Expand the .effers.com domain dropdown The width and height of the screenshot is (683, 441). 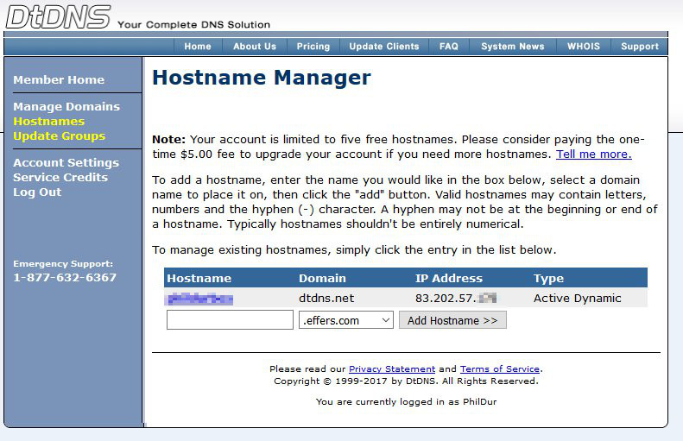[x=346, y=320]
